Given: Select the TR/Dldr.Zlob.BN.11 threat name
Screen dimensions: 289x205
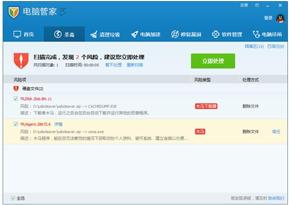Looking at the screenshot, I should 36,99.
